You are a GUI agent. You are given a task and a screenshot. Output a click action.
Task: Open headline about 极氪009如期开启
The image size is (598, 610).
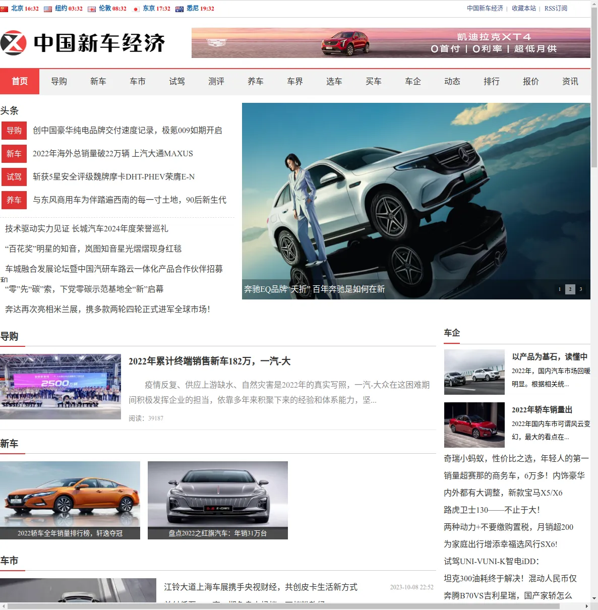tap(128, 131)
